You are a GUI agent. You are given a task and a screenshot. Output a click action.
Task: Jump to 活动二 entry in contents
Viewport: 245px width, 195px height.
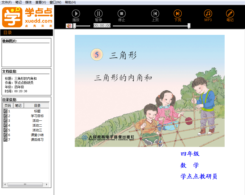[x=37, y=125]
